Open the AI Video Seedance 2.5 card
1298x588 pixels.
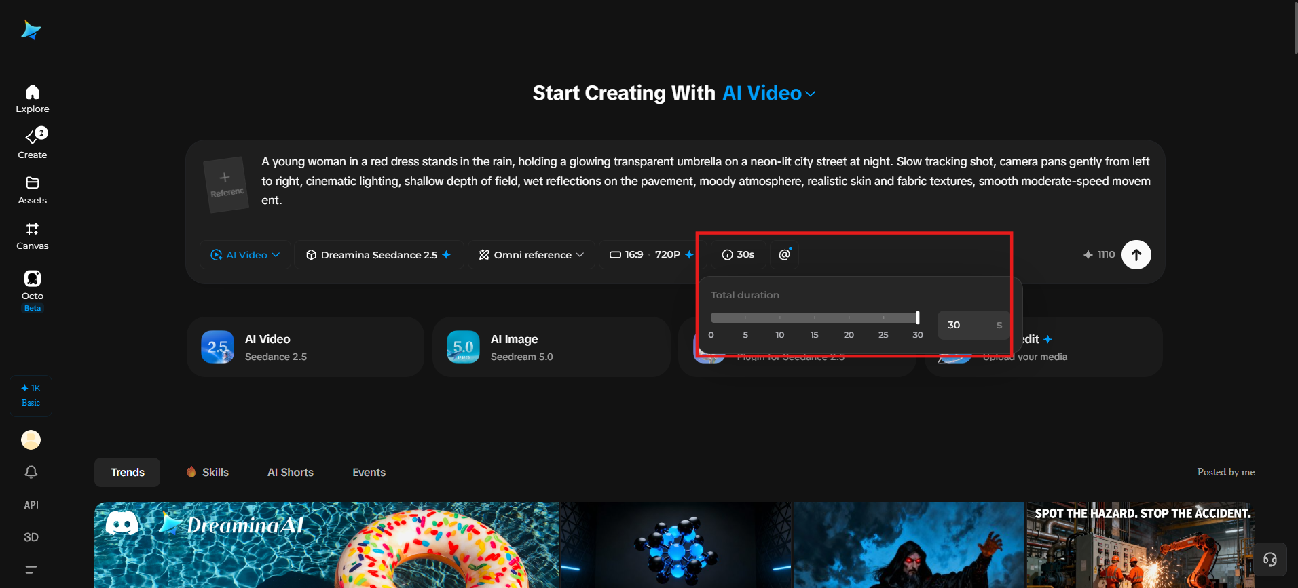point(305,347)
